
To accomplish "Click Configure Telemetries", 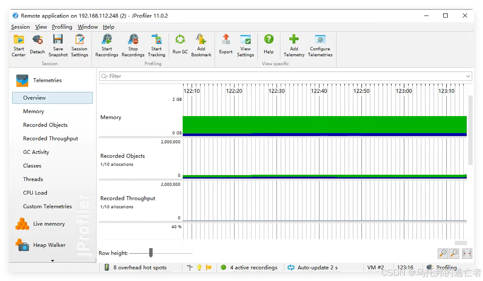I will (x=320, y=46).
